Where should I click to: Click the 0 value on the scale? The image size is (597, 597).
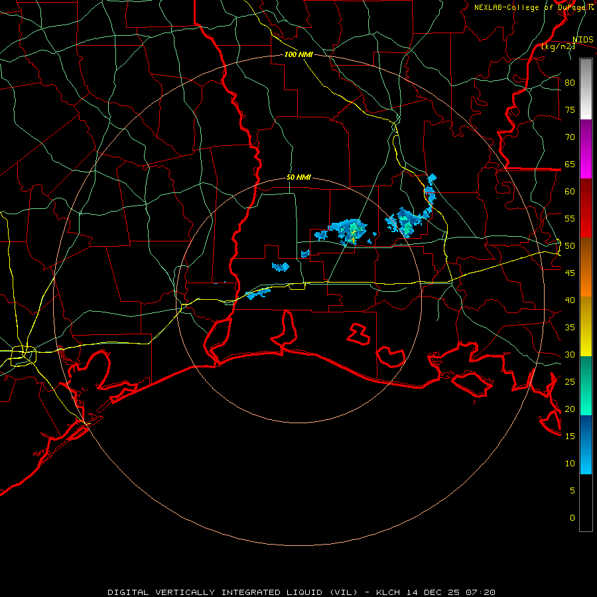pyautogui.click(x=572, y=518)
